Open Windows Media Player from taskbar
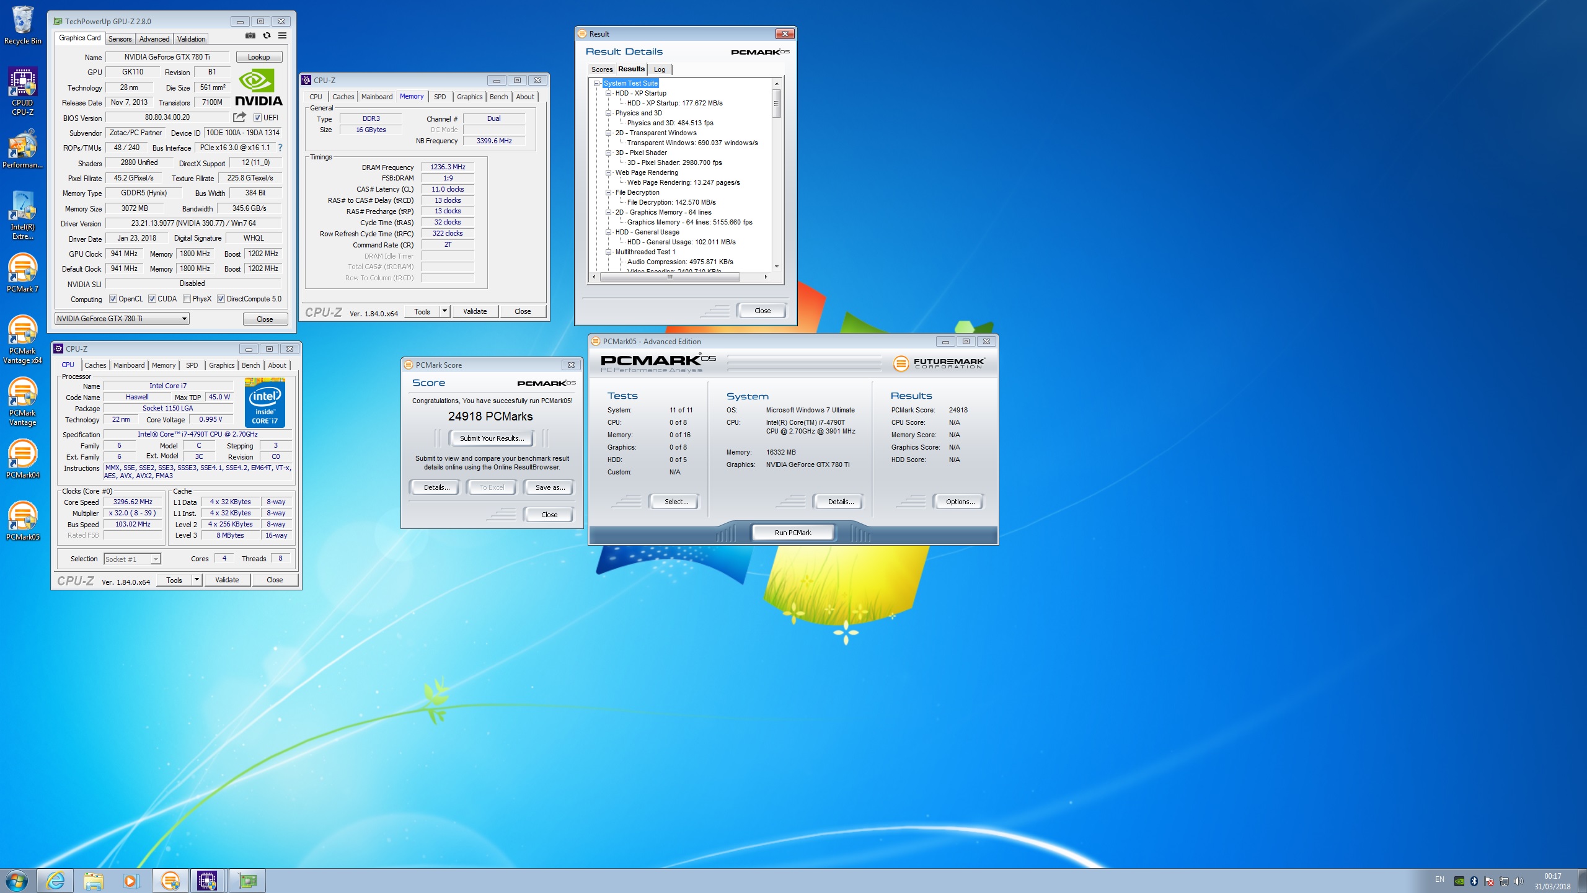This screenshot has width=1587, height=893. coord(130,881)
